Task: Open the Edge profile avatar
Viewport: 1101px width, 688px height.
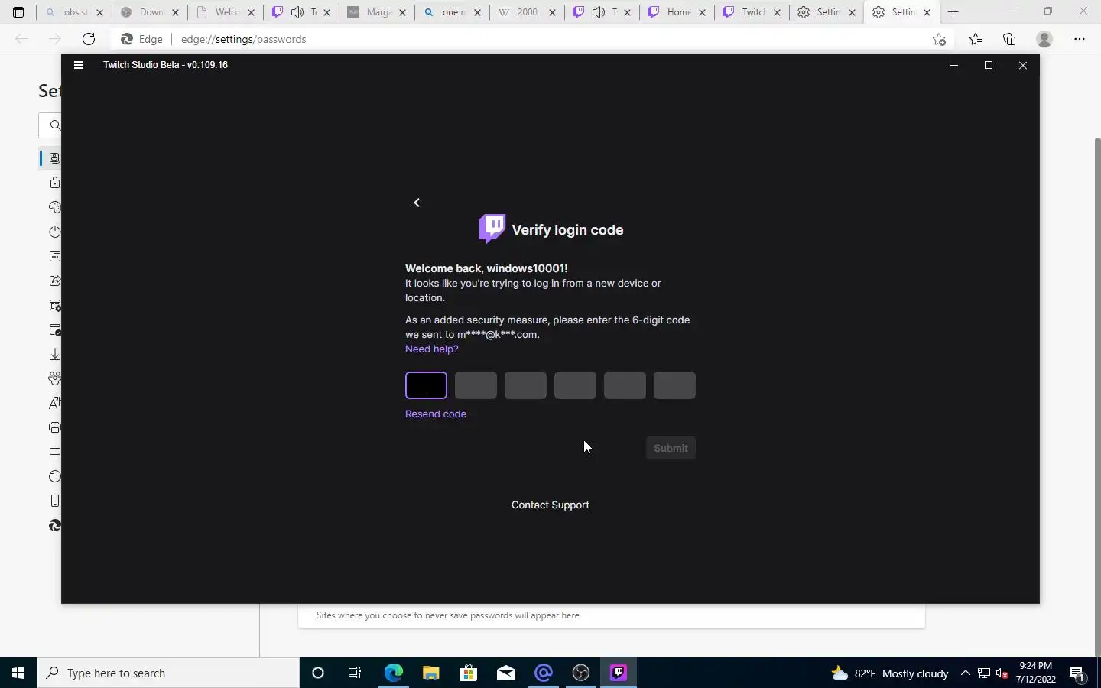Action: coord(1044,39)
